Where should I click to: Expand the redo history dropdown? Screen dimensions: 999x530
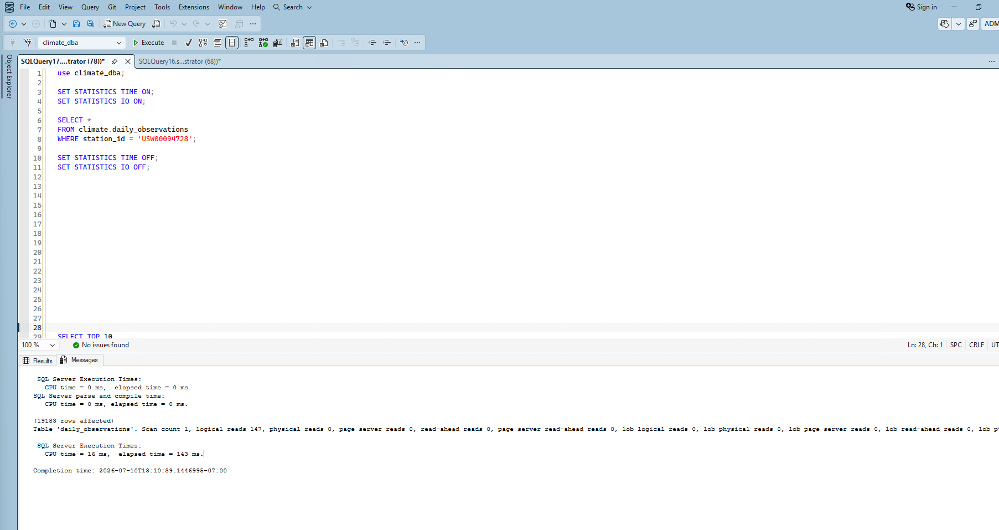(208, 24)
